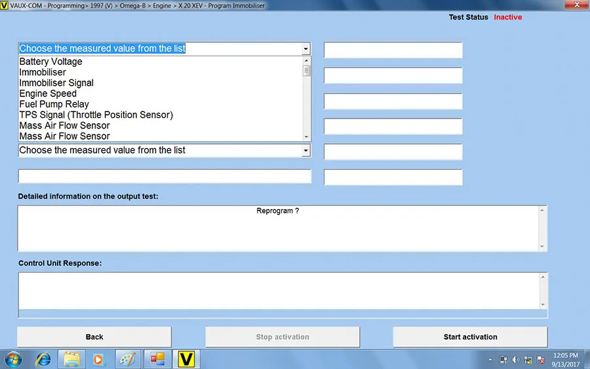This screenshot has width=590, height=369.
Task: Go back with the Back button
Action: pyautogui.click(x=94, y=337)
